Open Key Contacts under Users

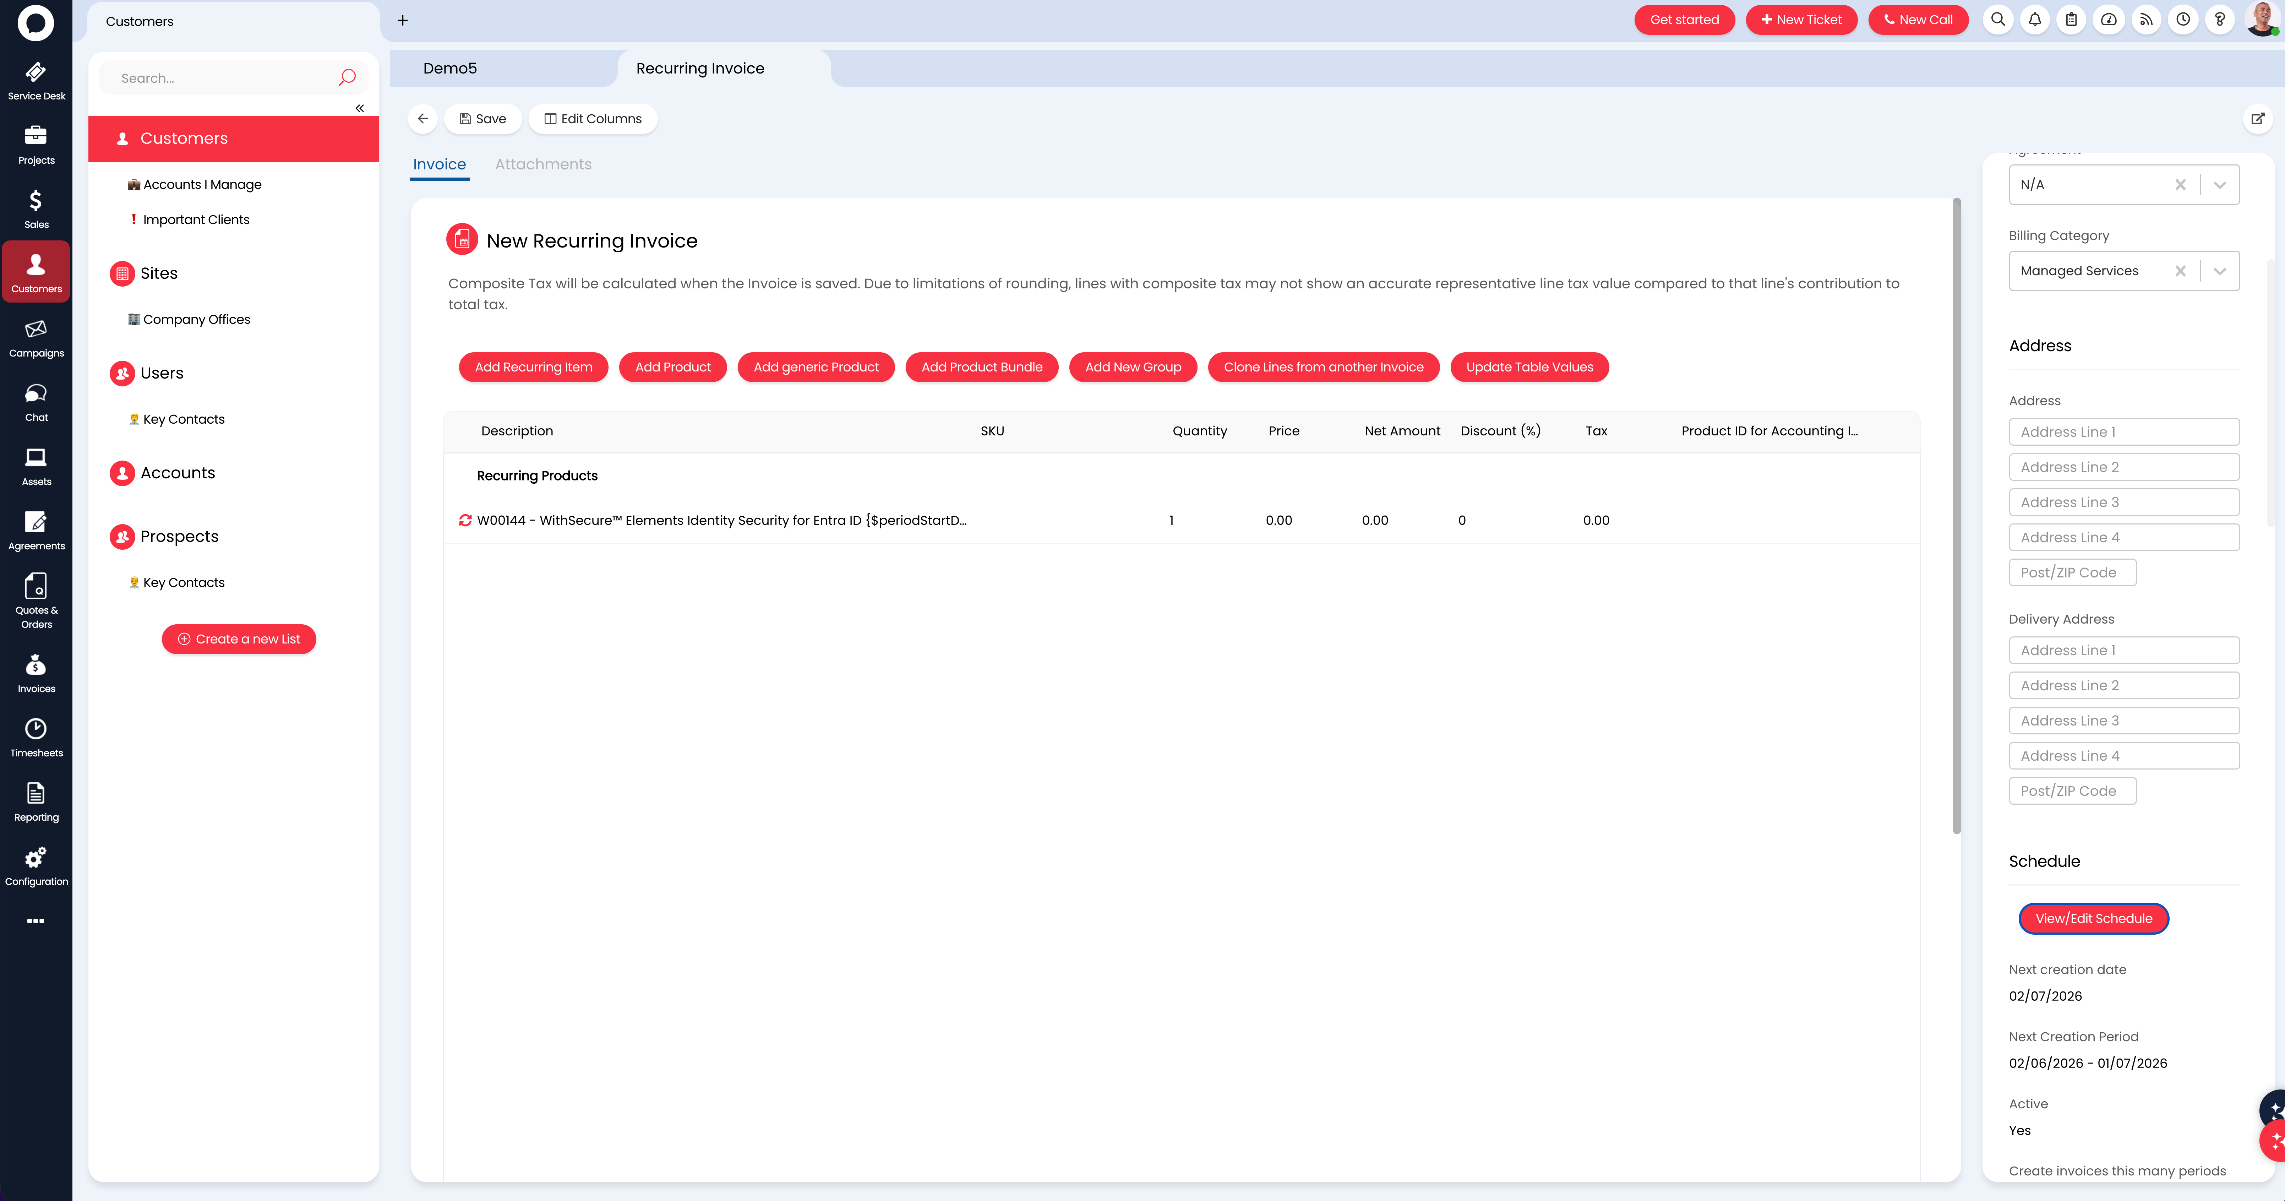coord(184,419)
